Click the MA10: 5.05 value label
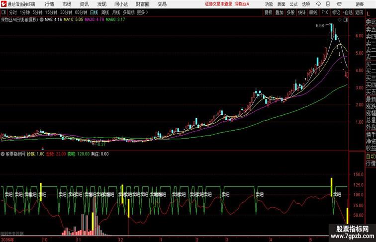The width and height of the screenshot is (376, 242). click(x=73, y=20)
